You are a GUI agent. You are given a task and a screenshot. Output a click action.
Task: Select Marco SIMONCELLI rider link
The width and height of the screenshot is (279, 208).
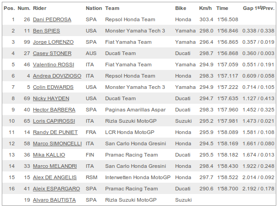pyautogui.click(x=57, y=143)
